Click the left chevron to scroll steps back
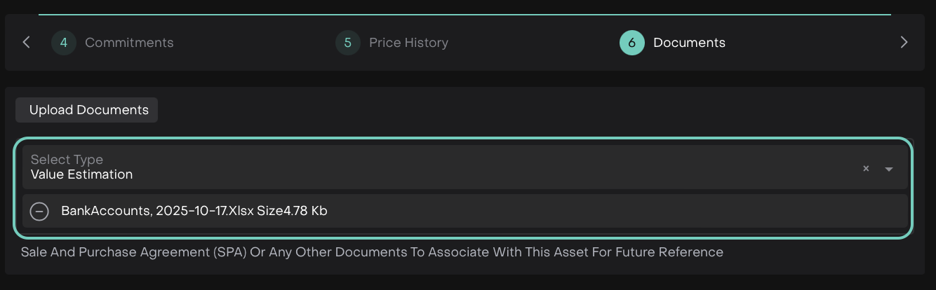This screenshot has height=290, width=936. pos(27,43)
